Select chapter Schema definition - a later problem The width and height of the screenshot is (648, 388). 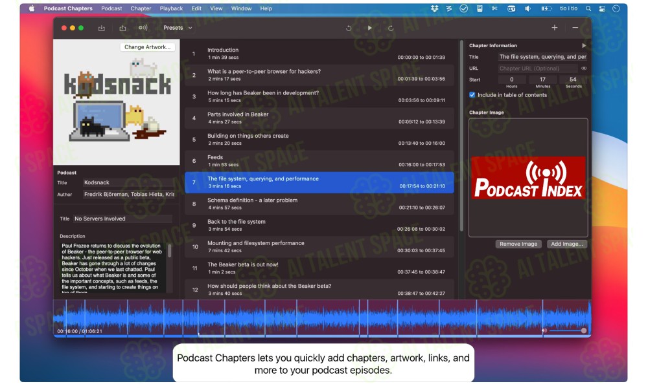319,204
